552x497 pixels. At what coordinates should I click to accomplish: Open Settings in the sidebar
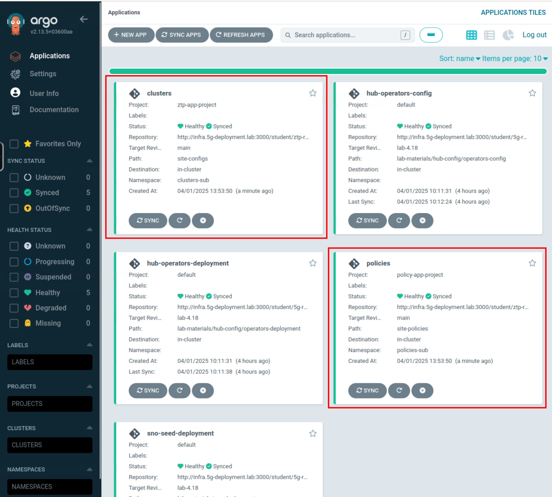coord(43,74)
